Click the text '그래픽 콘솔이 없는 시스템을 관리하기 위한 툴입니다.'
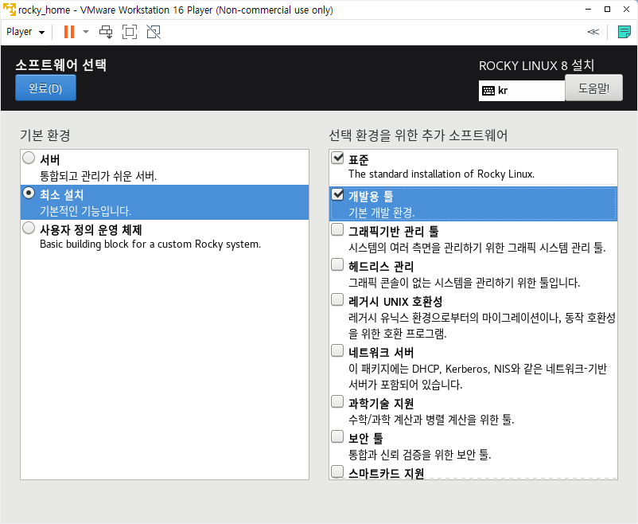 point(465,283)
